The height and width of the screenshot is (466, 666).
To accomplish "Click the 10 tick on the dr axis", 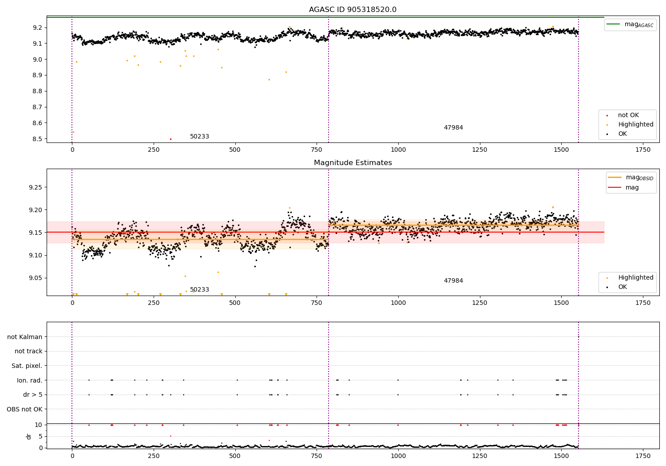I will pyautogui.click(x=39, y=425).
